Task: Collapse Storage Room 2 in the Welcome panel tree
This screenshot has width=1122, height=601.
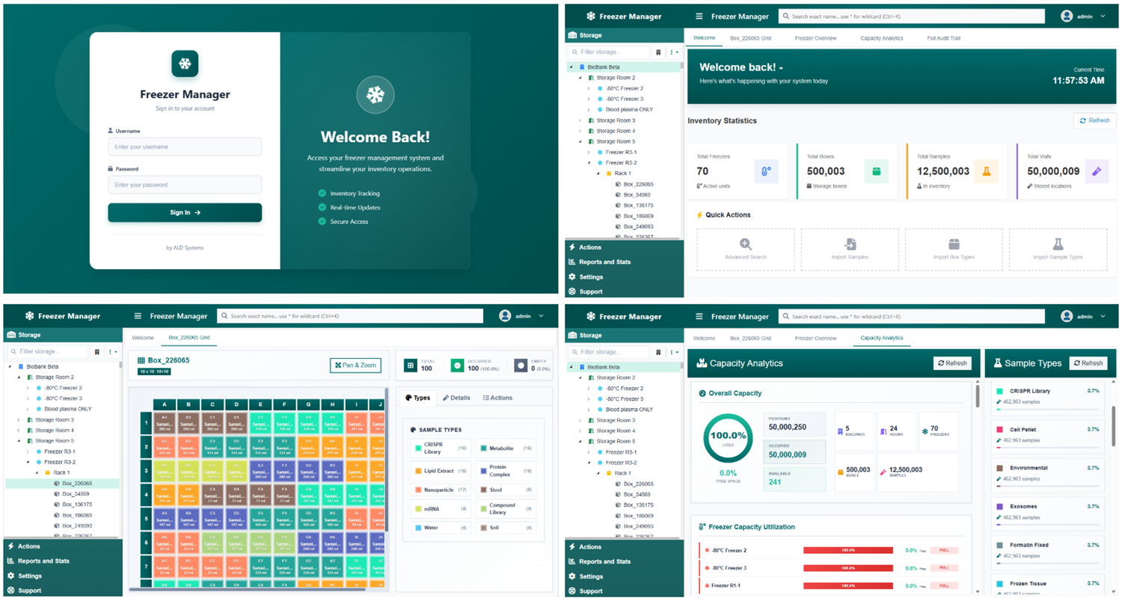Action: pos(581,78)
